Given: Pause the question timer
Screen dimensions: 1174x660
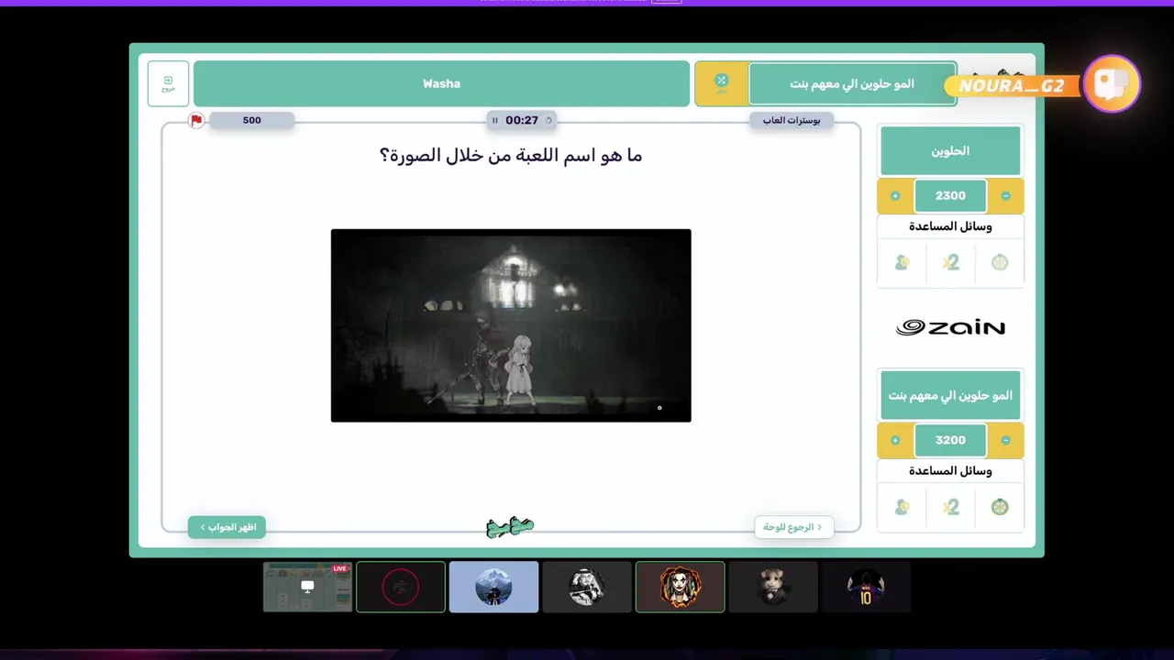Looking at the screenshot, I should coord(495,120).
